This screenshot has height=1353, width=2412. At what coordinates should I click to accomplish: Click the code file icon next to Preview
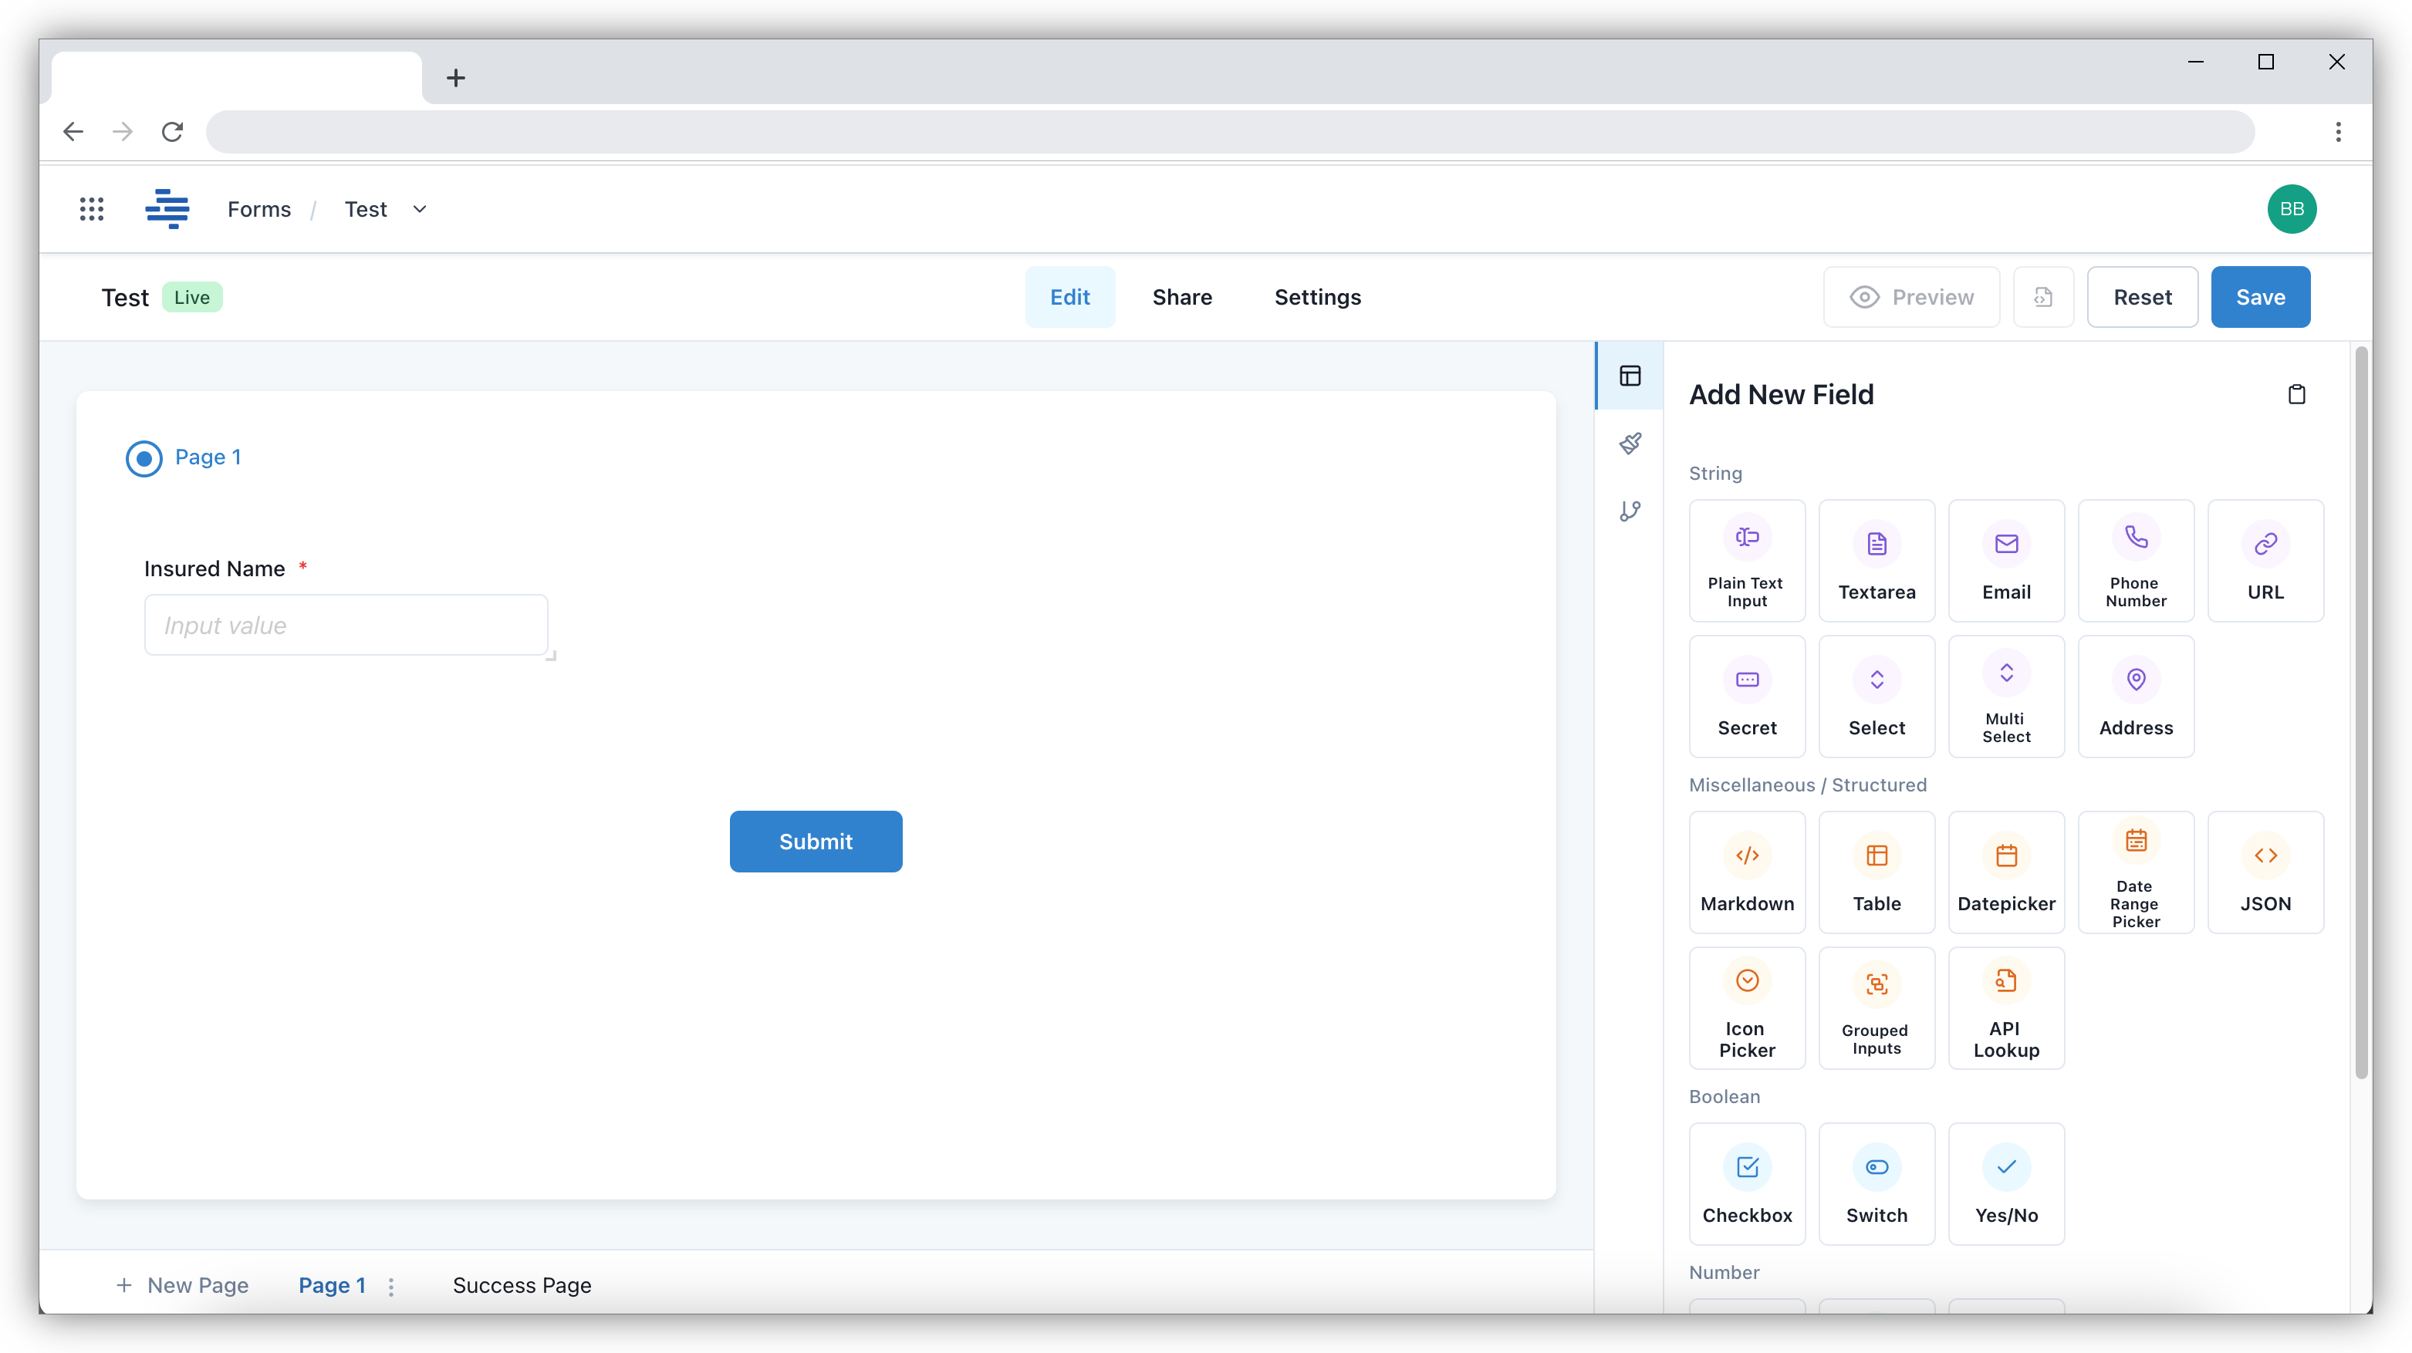(2043, 297)
